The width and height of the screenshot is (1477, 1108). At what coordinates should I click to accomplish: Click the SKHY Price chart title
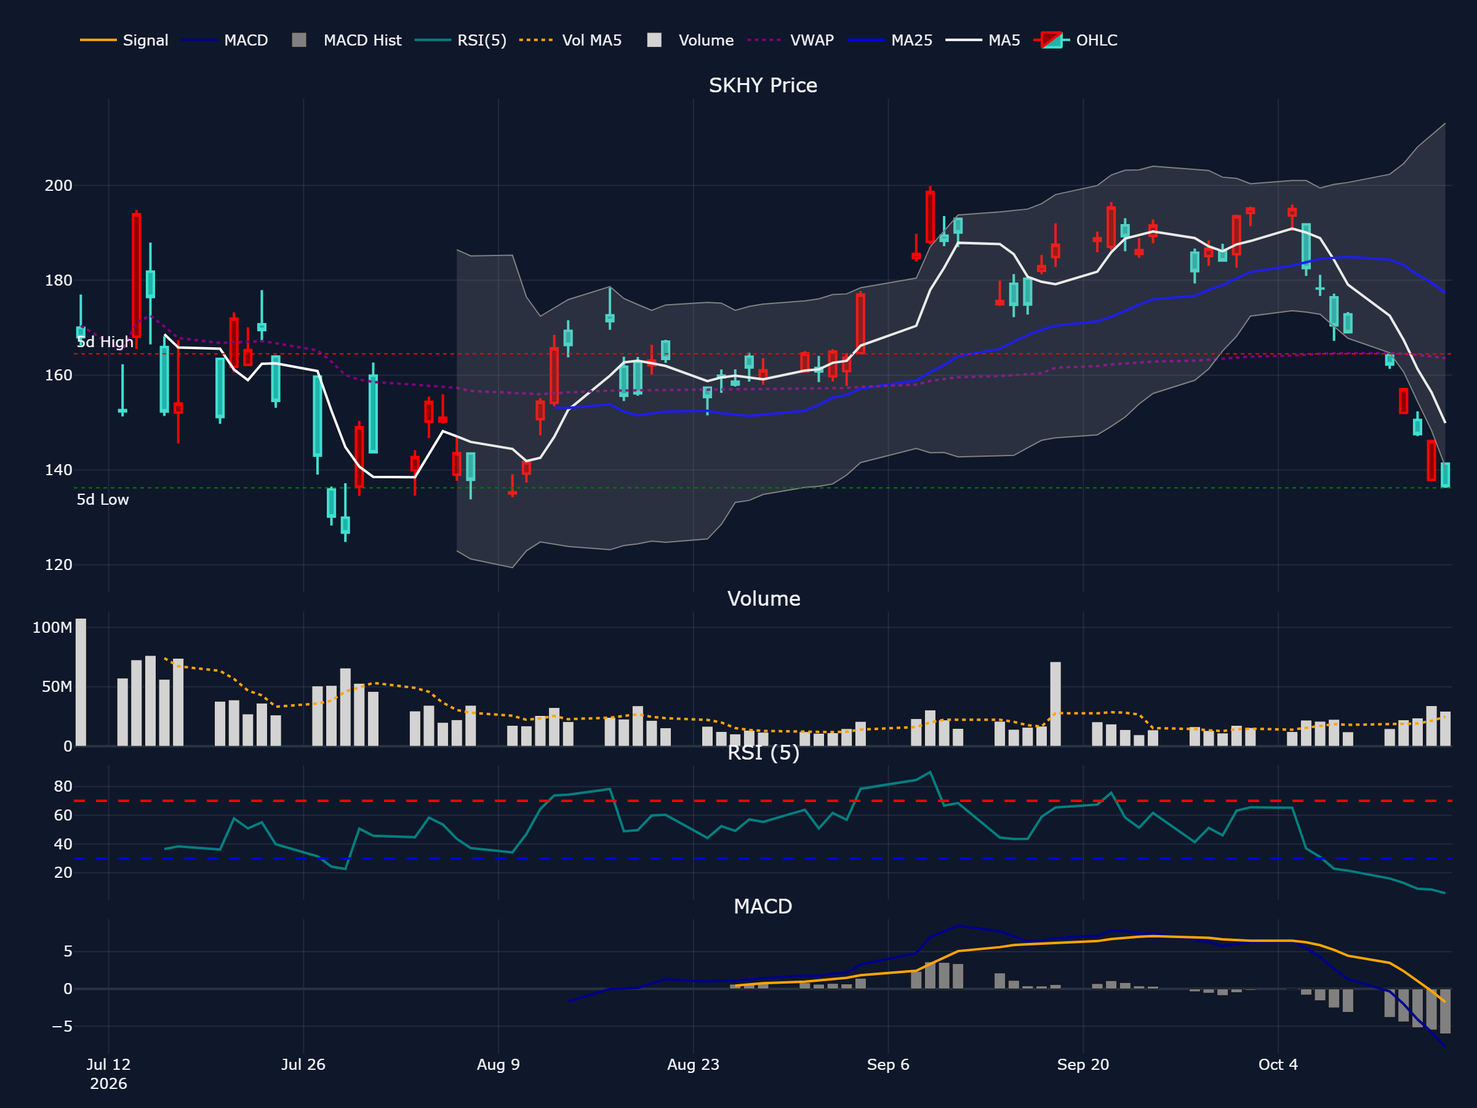[763, 86]
